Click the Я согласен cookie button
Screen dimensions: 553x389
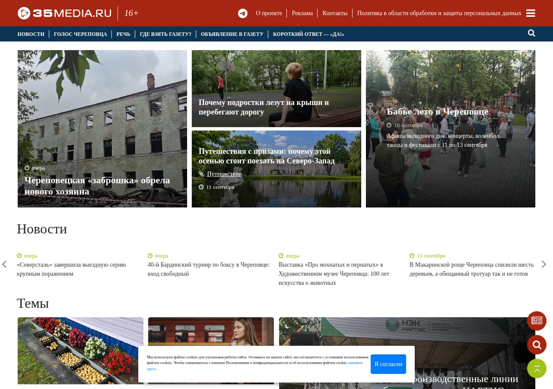(x=388, y=364)
